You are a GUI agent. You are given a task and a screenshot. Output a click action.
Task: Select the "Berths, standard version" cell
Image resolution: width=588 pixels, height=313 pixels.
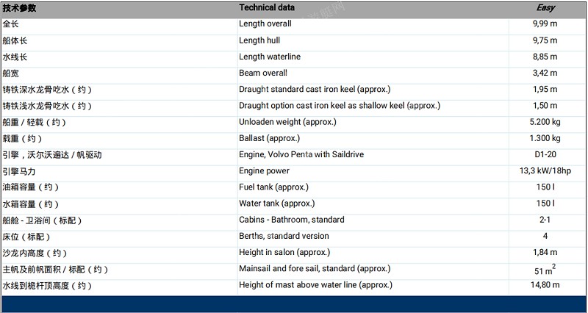tap(284, 236)
